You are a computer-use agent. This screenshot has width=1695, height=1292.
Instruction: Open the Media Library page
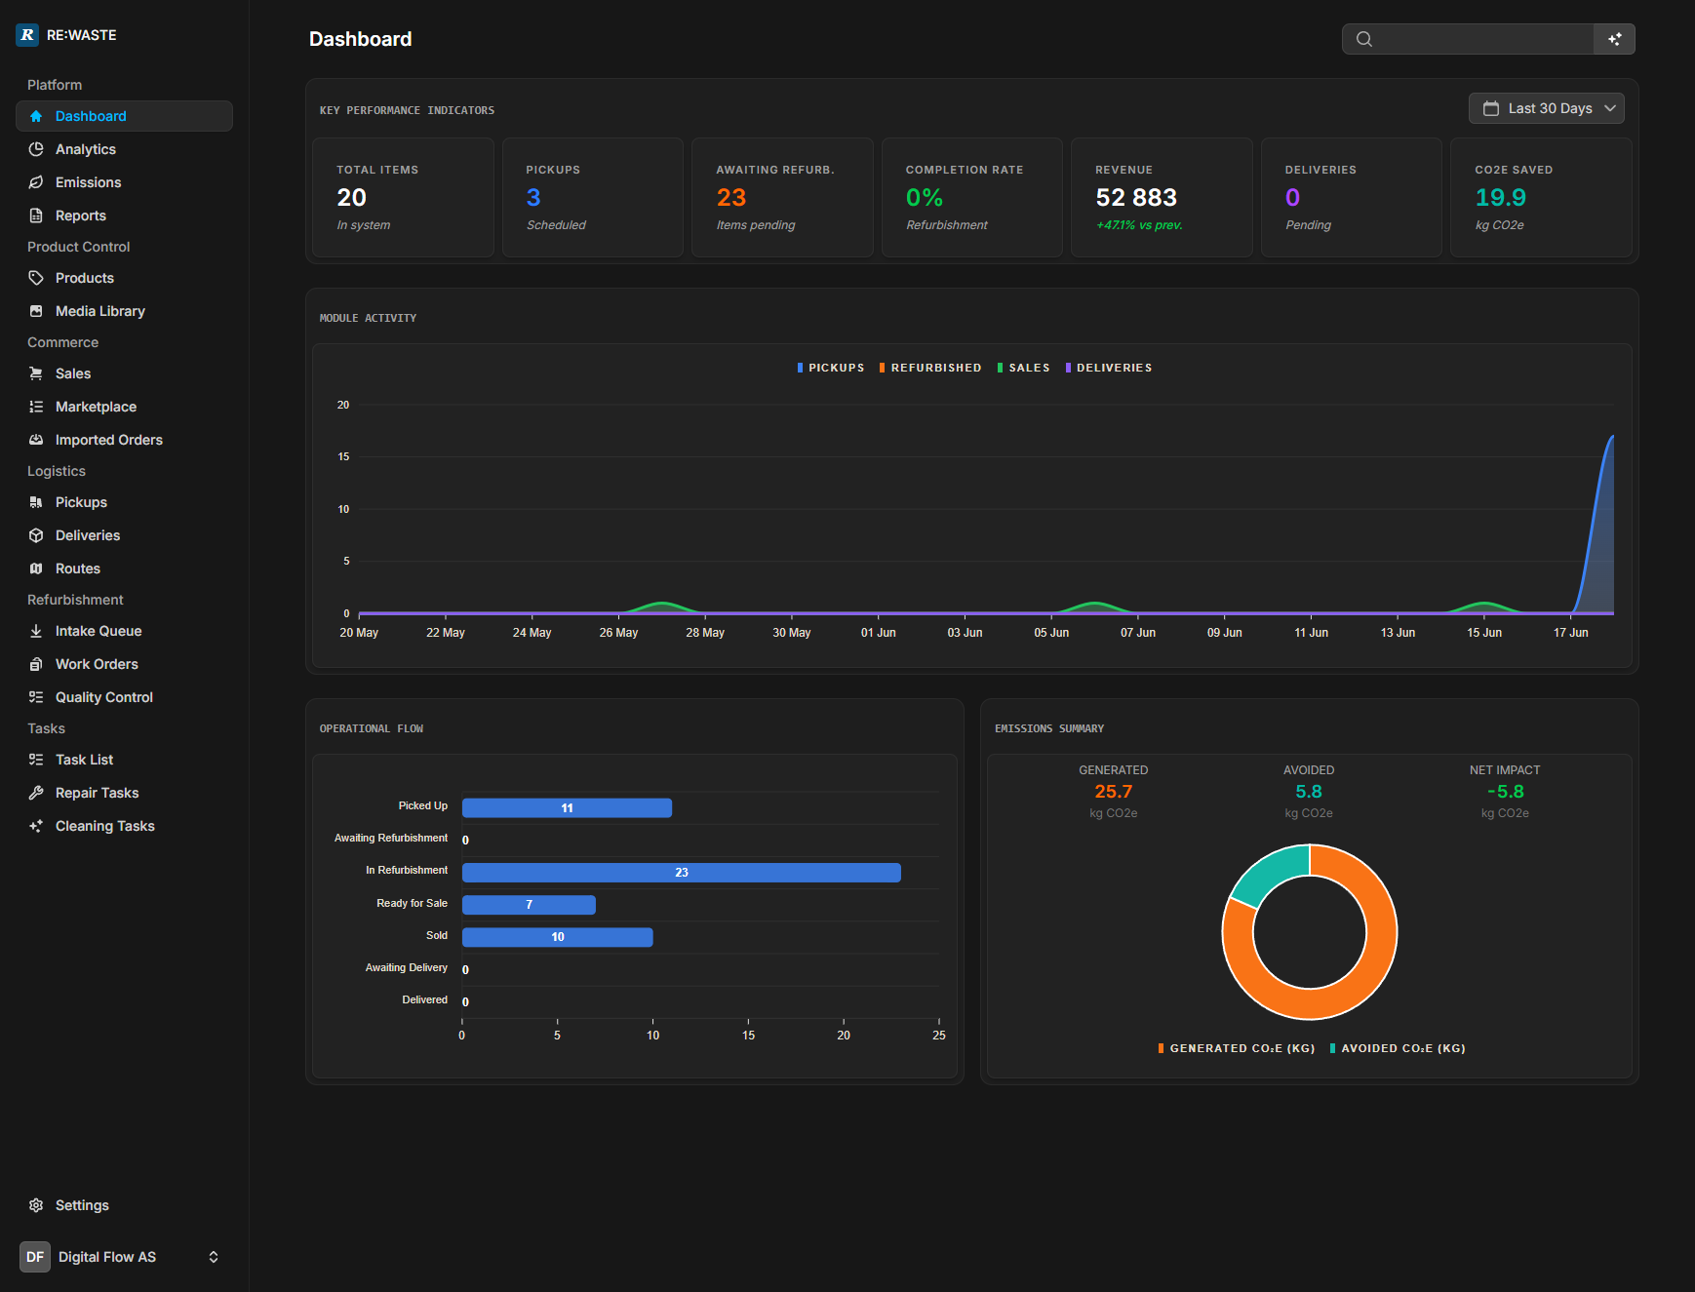[124, 311]
